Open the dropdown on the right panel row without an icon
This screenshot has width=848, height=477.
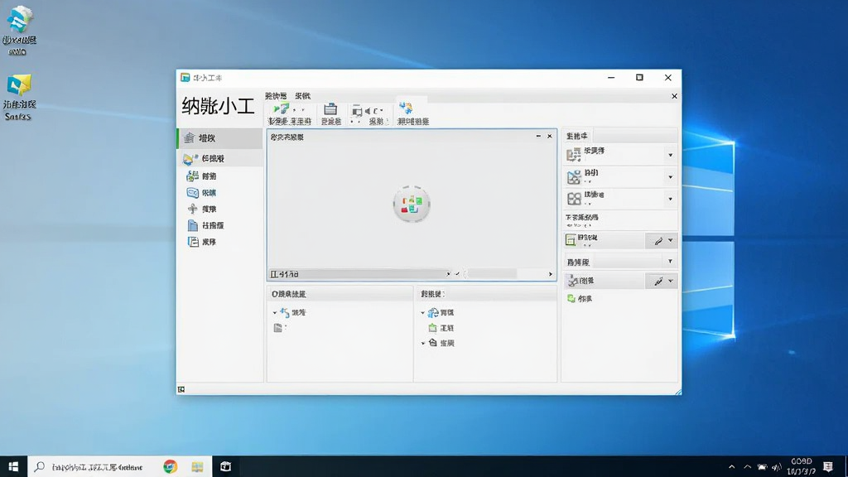670,262
